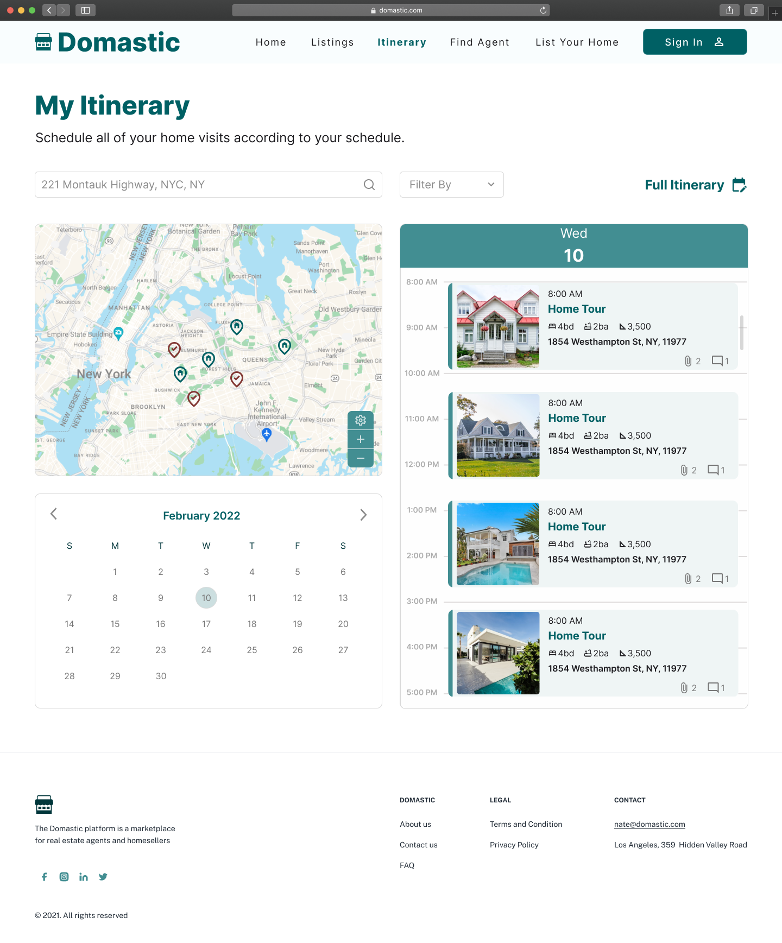
Task: Click the address search input field
Action: click(x=209, y=185)
